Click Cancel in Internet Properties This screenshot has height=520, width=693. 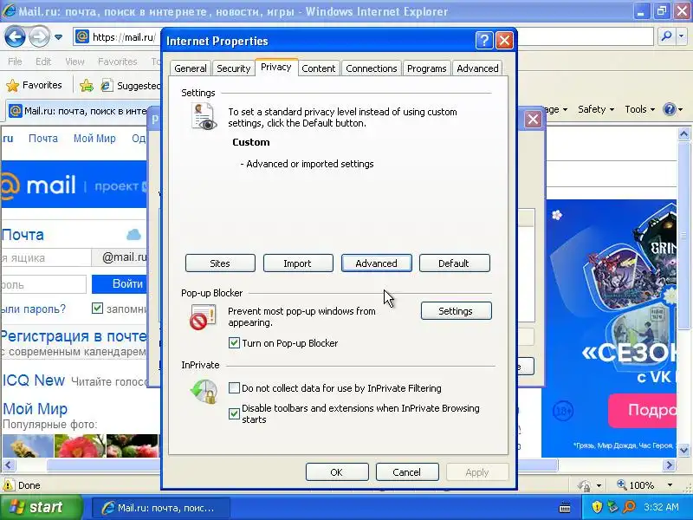[x=407, y=471]
